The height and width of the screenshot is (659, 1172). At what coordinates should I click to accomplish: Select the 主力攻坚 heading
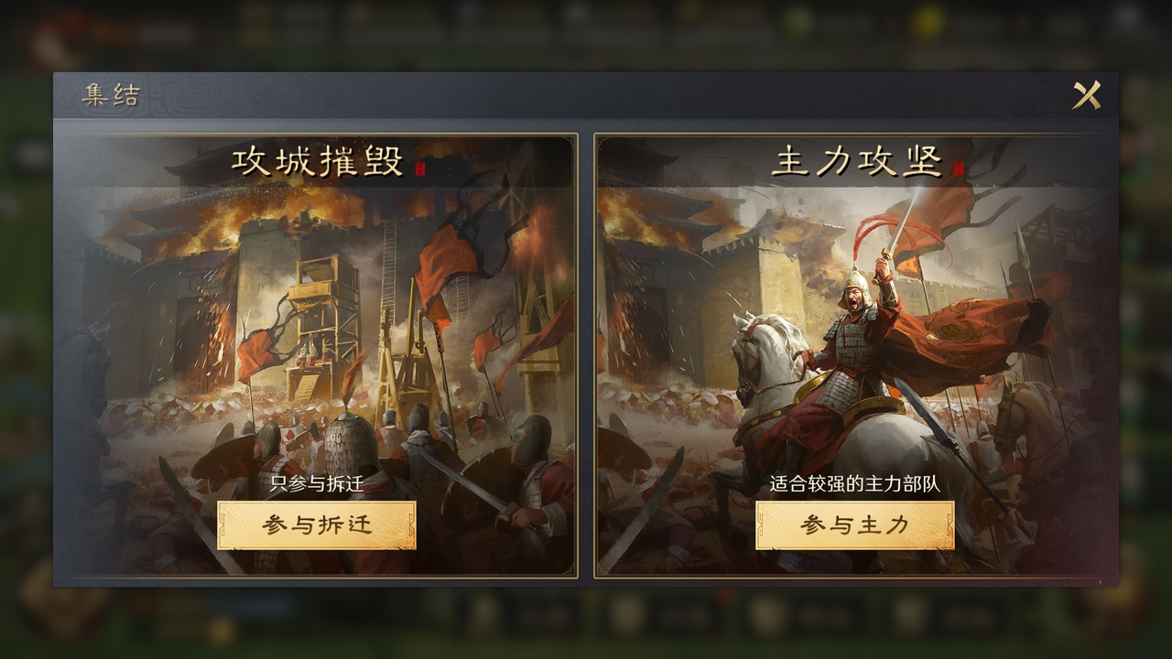(856, 162)
